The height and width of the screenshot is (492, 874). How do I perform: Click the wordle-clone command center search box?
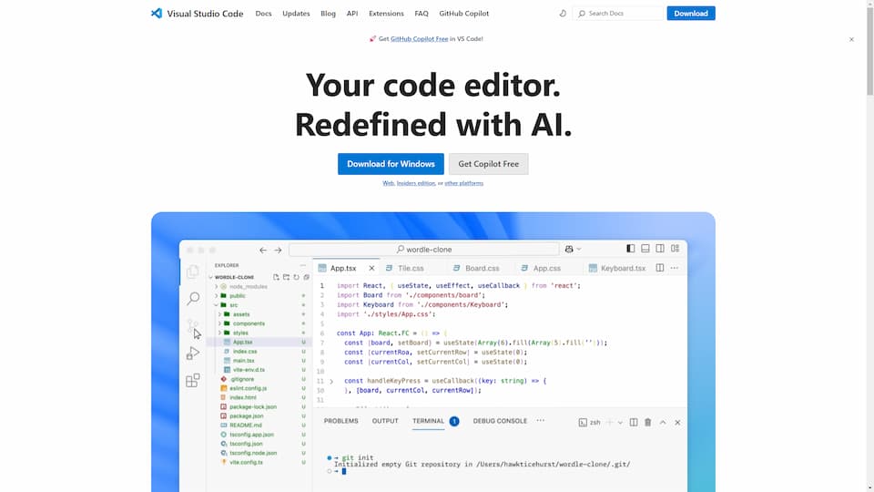coord(424,250)
